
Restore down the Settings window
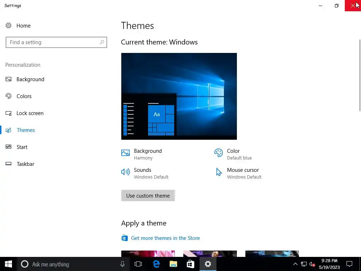(x=337, y=6)
